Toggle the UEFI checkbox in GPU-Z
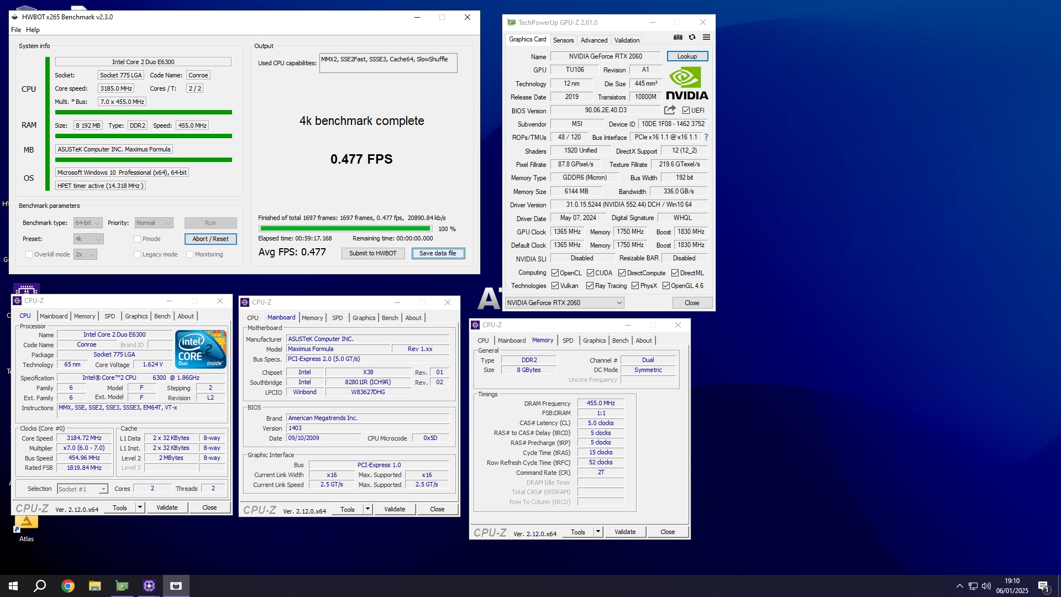 (x=686, y=111)
